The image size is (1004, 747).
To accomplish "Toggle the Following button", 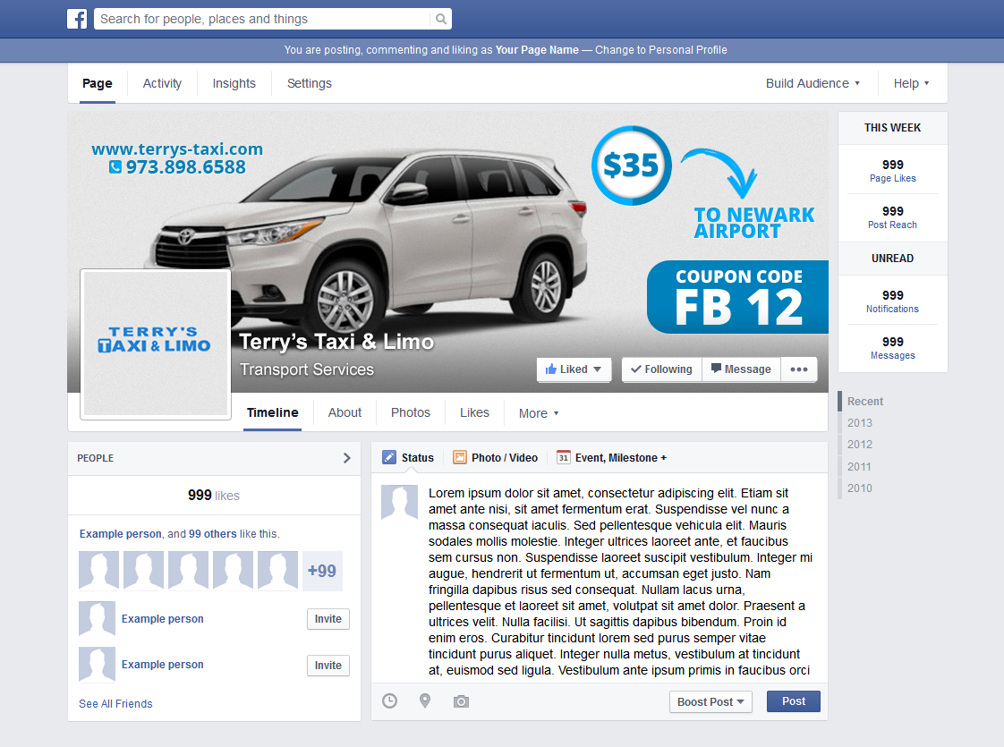I will (x=661, y=369).
